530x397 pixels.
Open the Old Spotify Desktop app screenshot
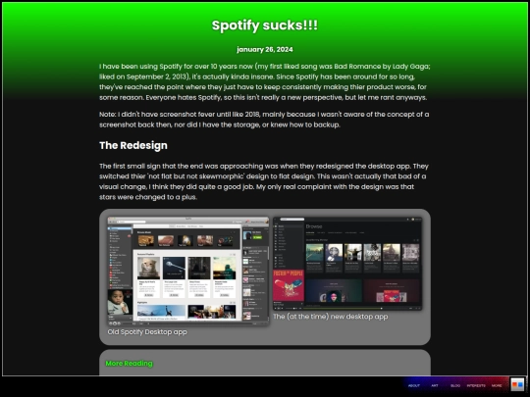coord(188,272)
